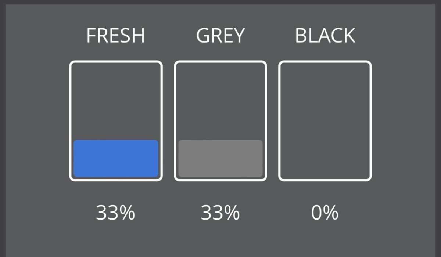The image size is (441, 257).
Task: Select the FRESH tank label
Action: point(116,36)
